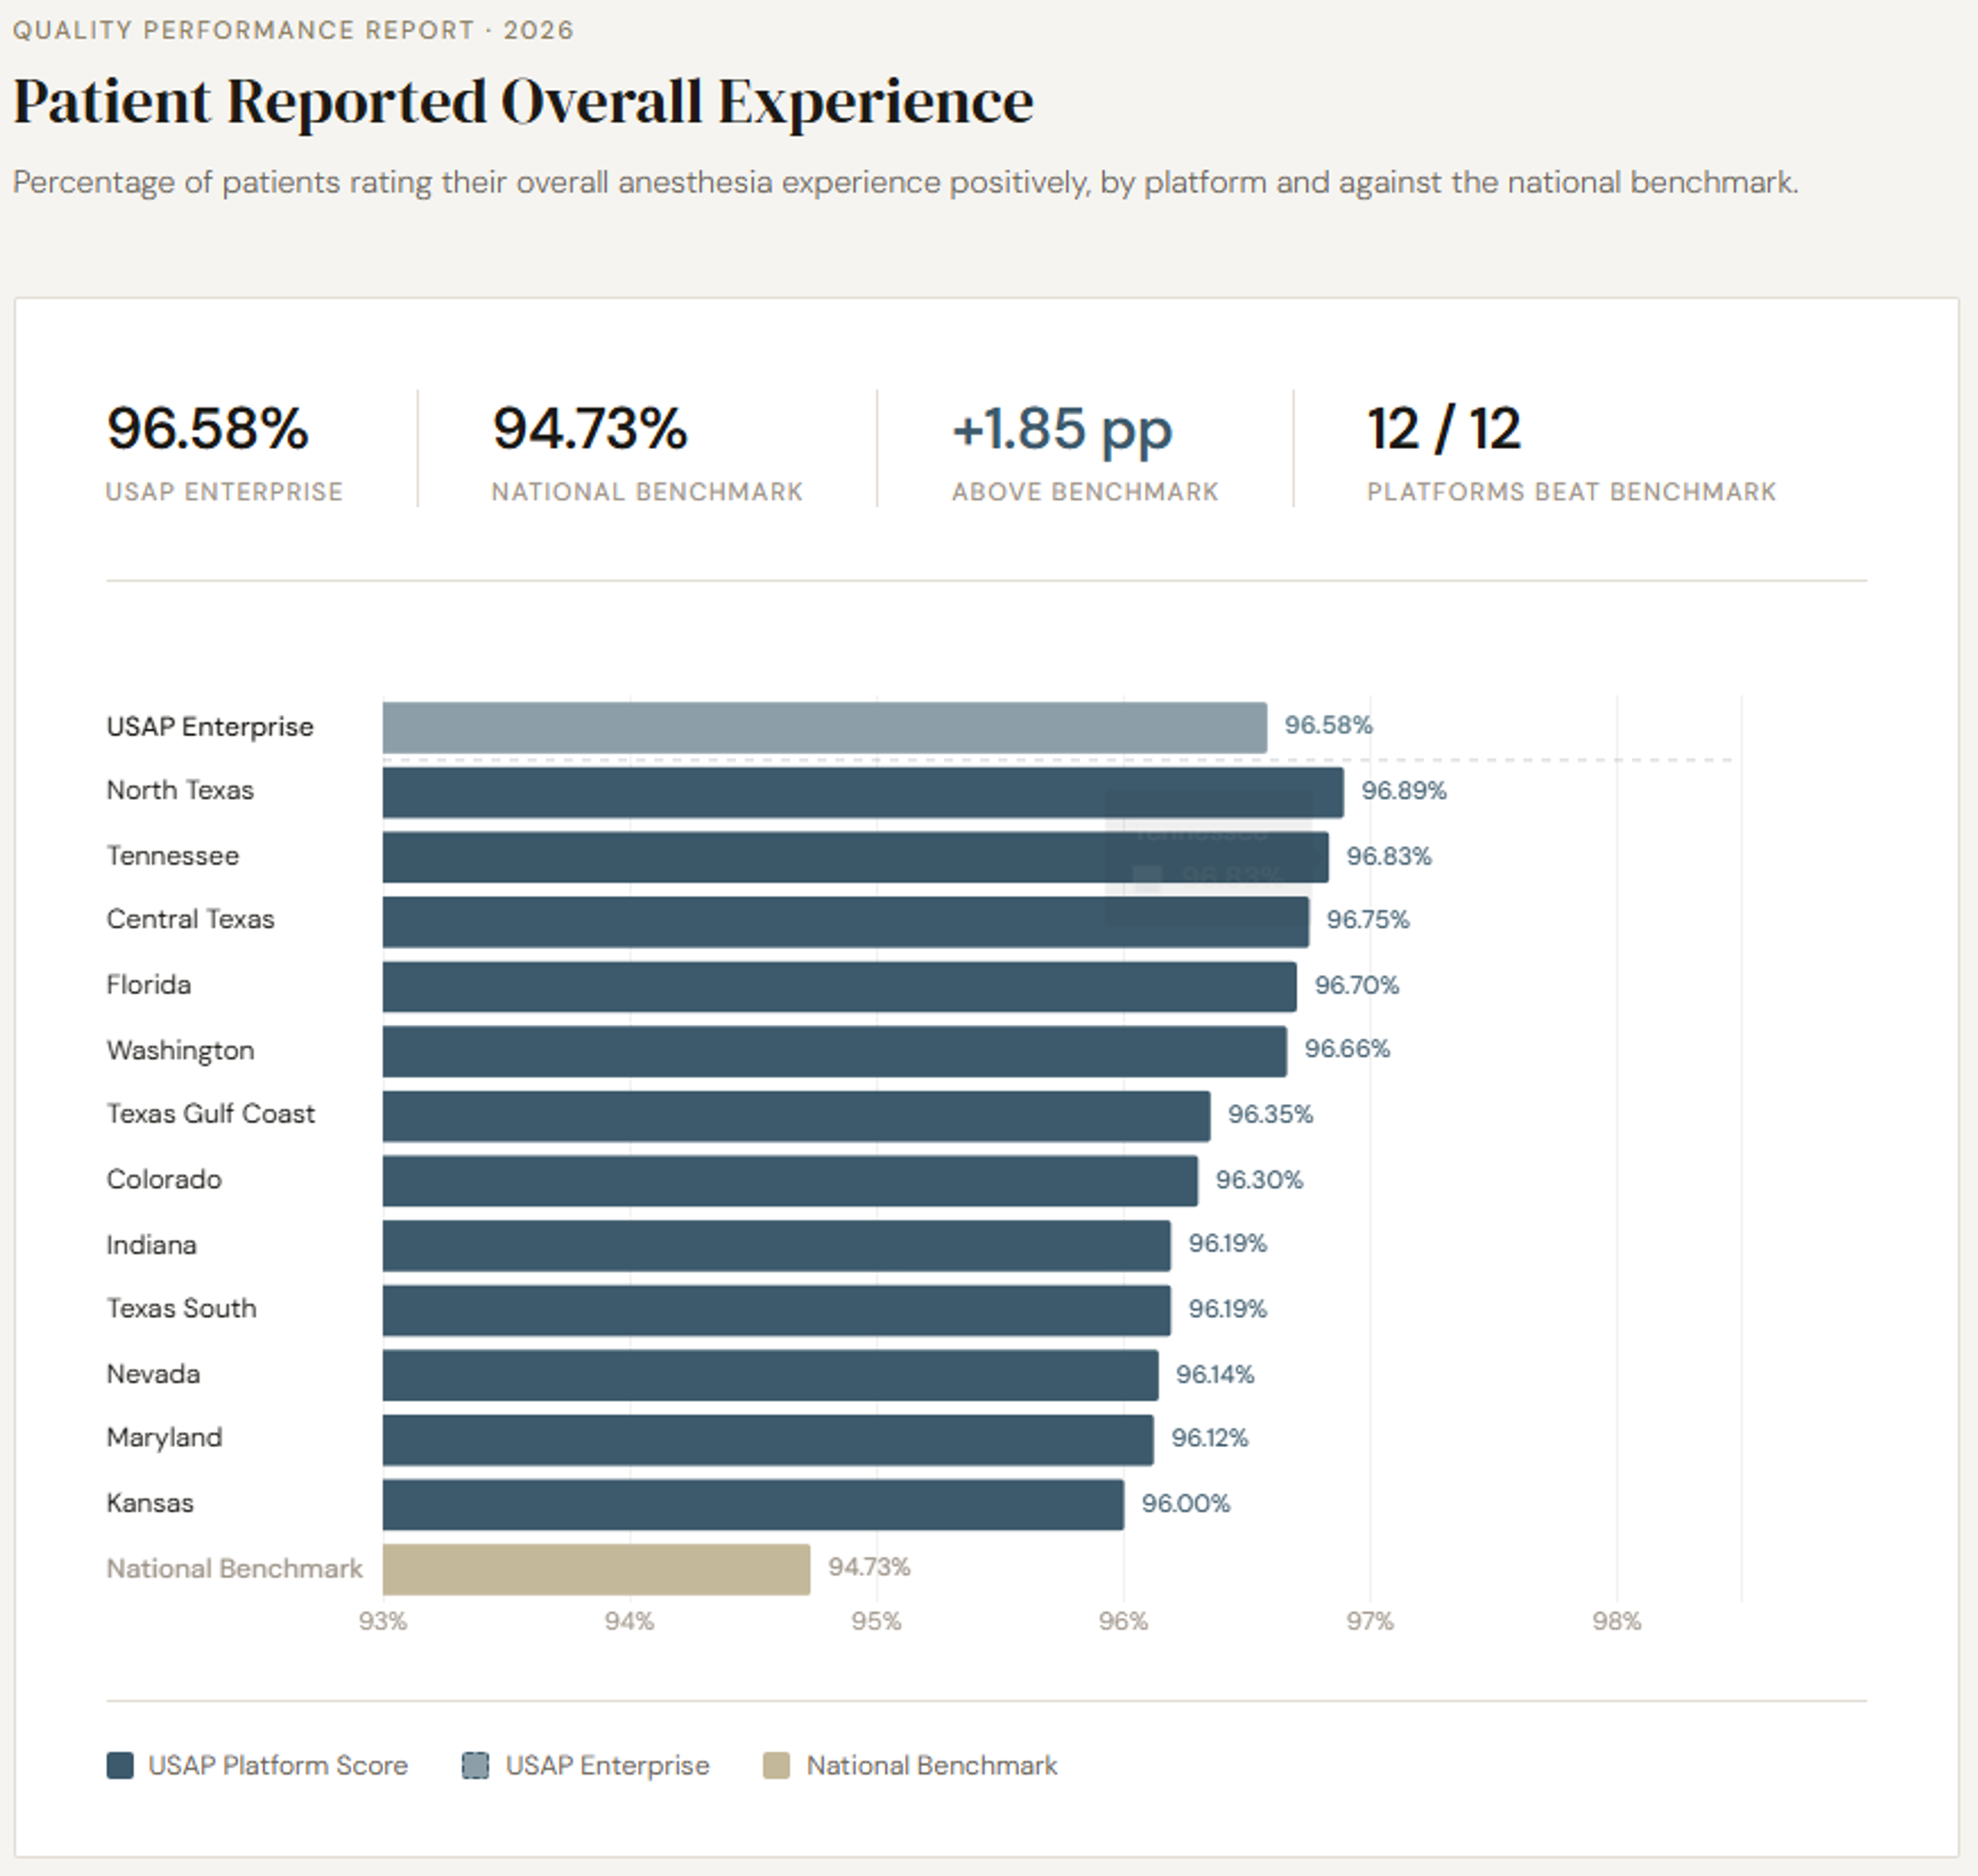1978x1876 pixels.
Task: Click the +1.85 pp Above Benchmark stat
Action: tap(1085, 451)
